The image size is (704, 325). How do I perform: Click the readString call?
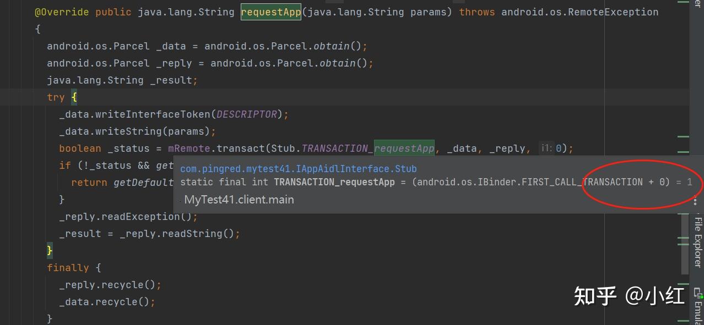(193, 234)
